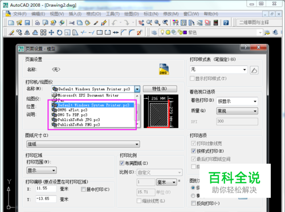Click the Paste clipboard icon
The image size is (285, 212).
[87, 23]
